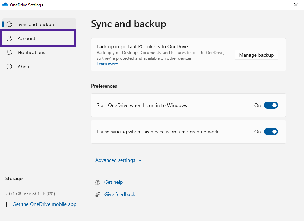The height and width of the screenshot is (221, 304).
Task: Click the Manage backup button
Action: click(x=256, y=55)
